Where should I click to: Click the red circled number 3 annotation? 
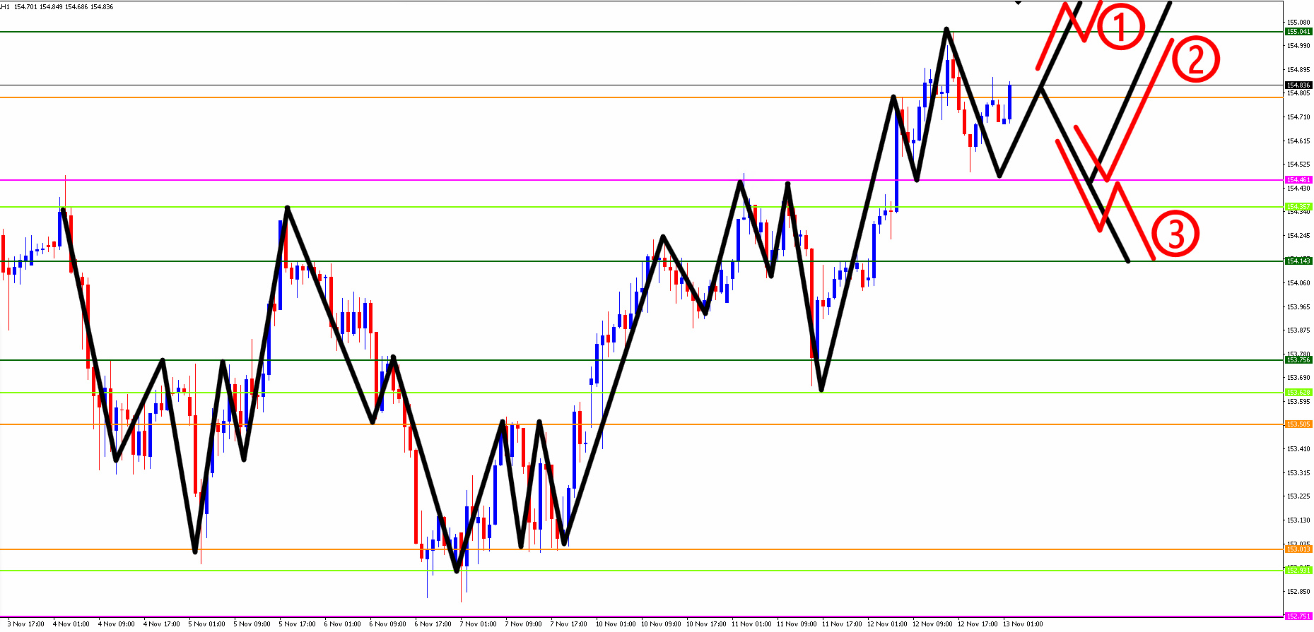1175,234
